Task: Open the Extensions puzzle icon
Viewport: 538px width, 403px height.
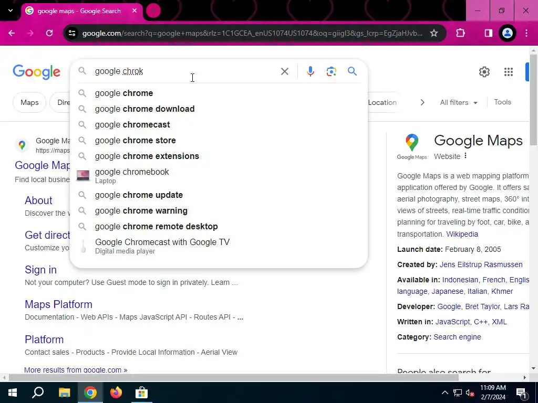Action: 460,33
